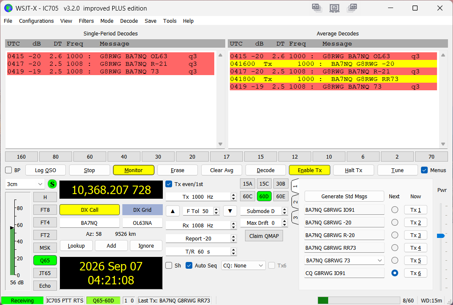Open the CQ: None dropdown
Image resolution: width=453 pixels, height=305 pixels.
pos(243,265)
